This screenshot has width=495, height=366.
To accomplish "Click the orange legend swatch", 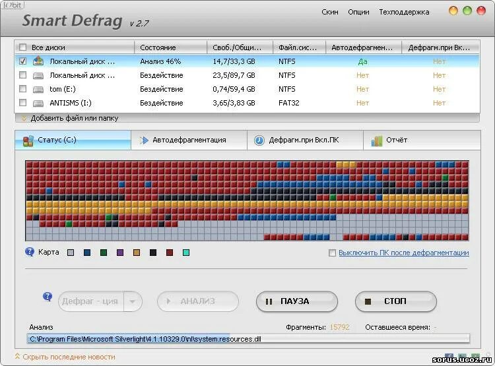I will (137, 253).
